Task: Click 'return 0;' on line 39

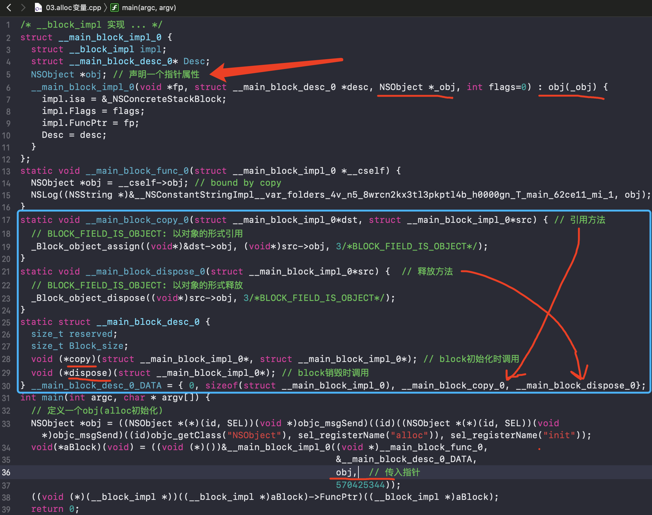Action: coord(55,509)
